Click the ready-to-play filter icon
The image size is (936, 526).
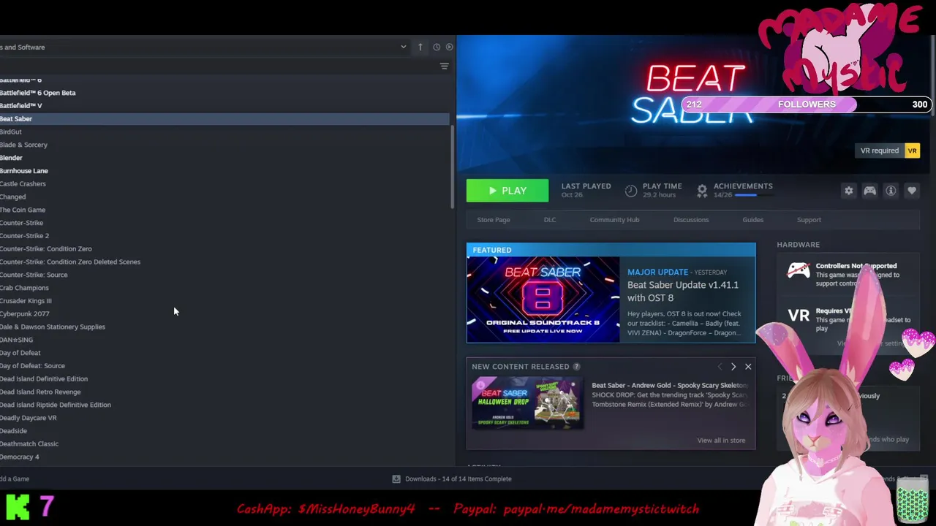pyautogui.click(x=449, y=47)
